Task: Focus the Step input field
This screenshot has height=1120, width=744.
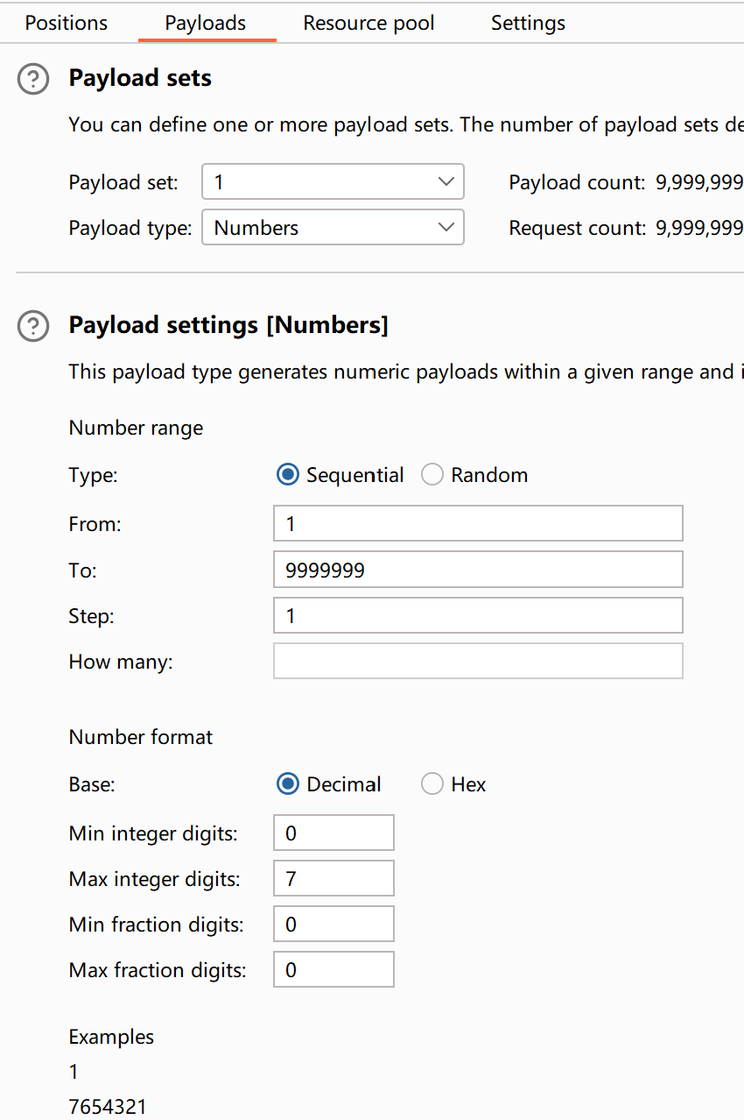Action: coord(478,615)
